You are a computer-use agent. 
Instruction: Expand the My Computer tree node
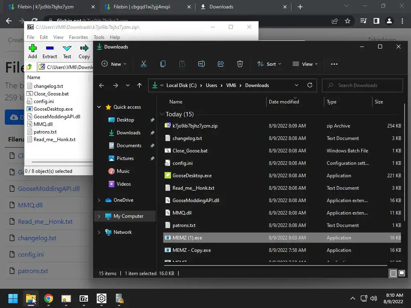[x=99, y=216]
